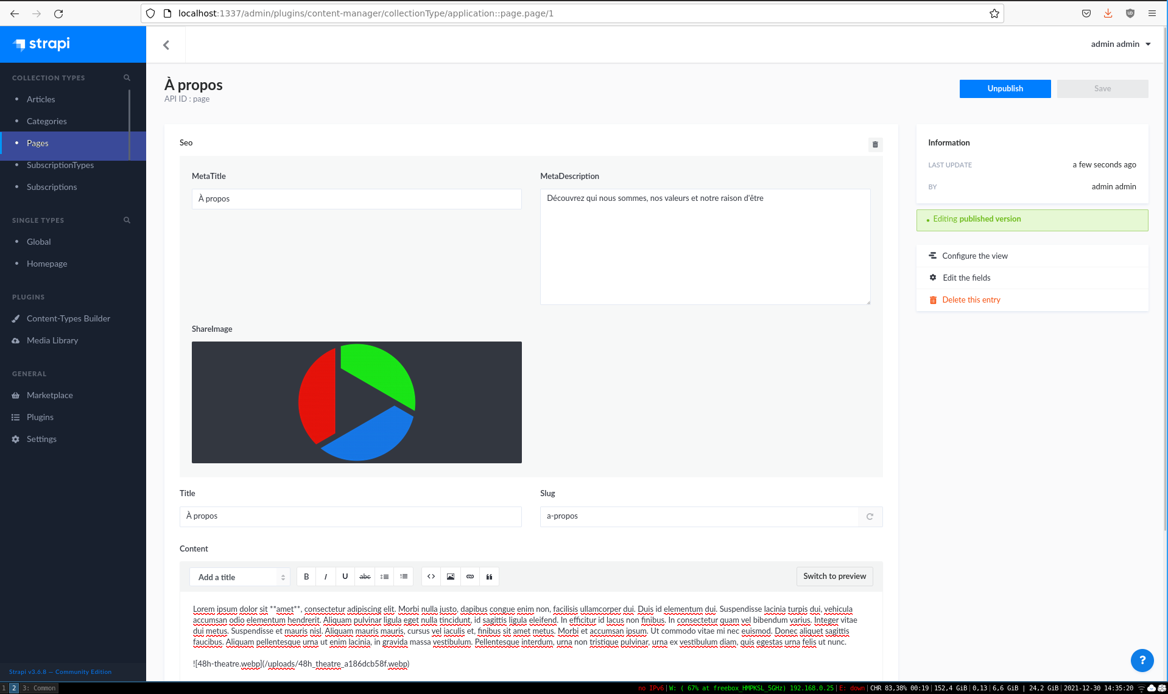Viewport: 1168px width, 694px height.
Task: Delete the Seo component with trash icon
Action: [x=875, y=144]
